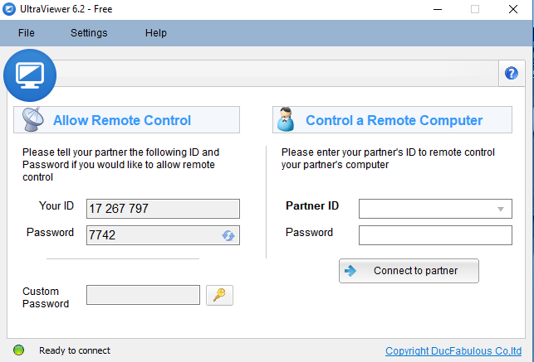The image size is (534, 362).
Task: Open the Help menu
Action: pos(156,33)
